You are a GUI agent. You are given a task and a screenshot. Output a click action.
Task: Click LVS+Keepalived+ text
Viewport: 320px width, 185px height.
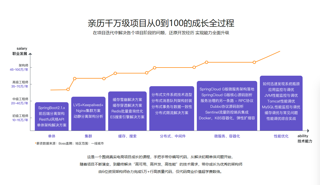point(88,105)
